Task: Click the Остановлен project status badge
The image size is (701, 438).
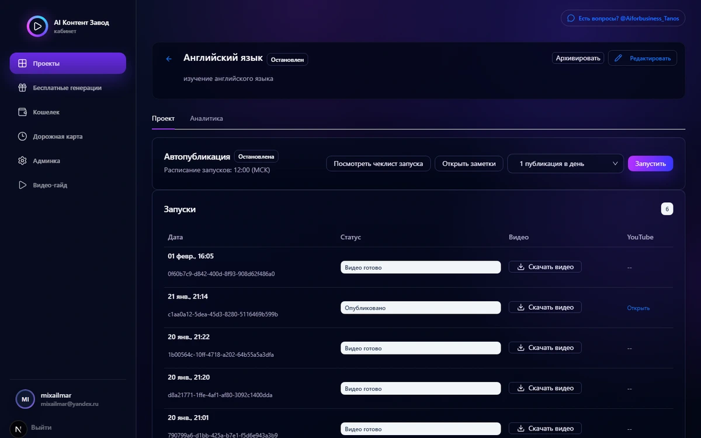Action: [x=287, y=60]
